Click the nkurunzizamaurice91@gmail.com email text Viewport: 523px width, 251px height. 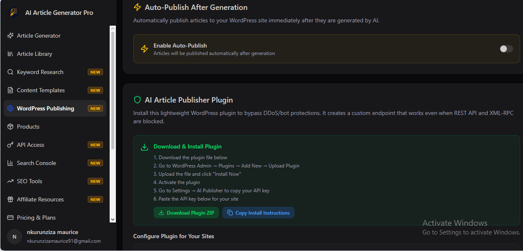click(64, 241)
